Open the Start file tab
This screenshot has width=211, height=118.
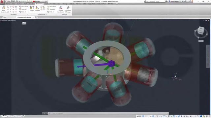click(x=5, y=17)
